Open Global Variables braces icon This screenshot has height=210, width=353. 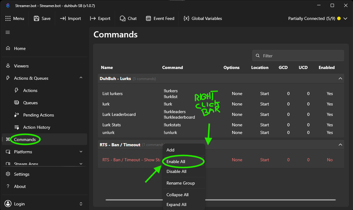[x=186, y=18]
